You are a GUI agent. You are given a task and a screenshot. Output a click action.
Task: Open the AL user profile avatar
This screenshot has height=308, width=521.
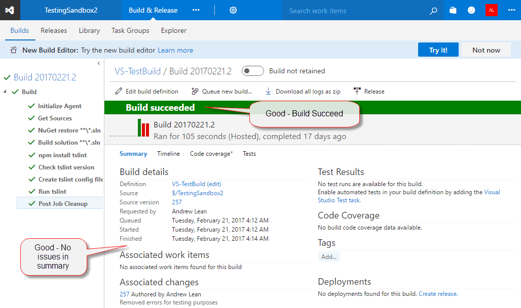(491, 10)
